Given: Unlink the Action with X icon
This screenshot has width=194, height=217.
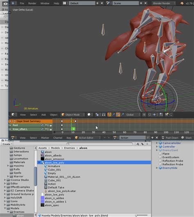Looking at the screenshot, I should pyautogui.click(x=157, y=138).
